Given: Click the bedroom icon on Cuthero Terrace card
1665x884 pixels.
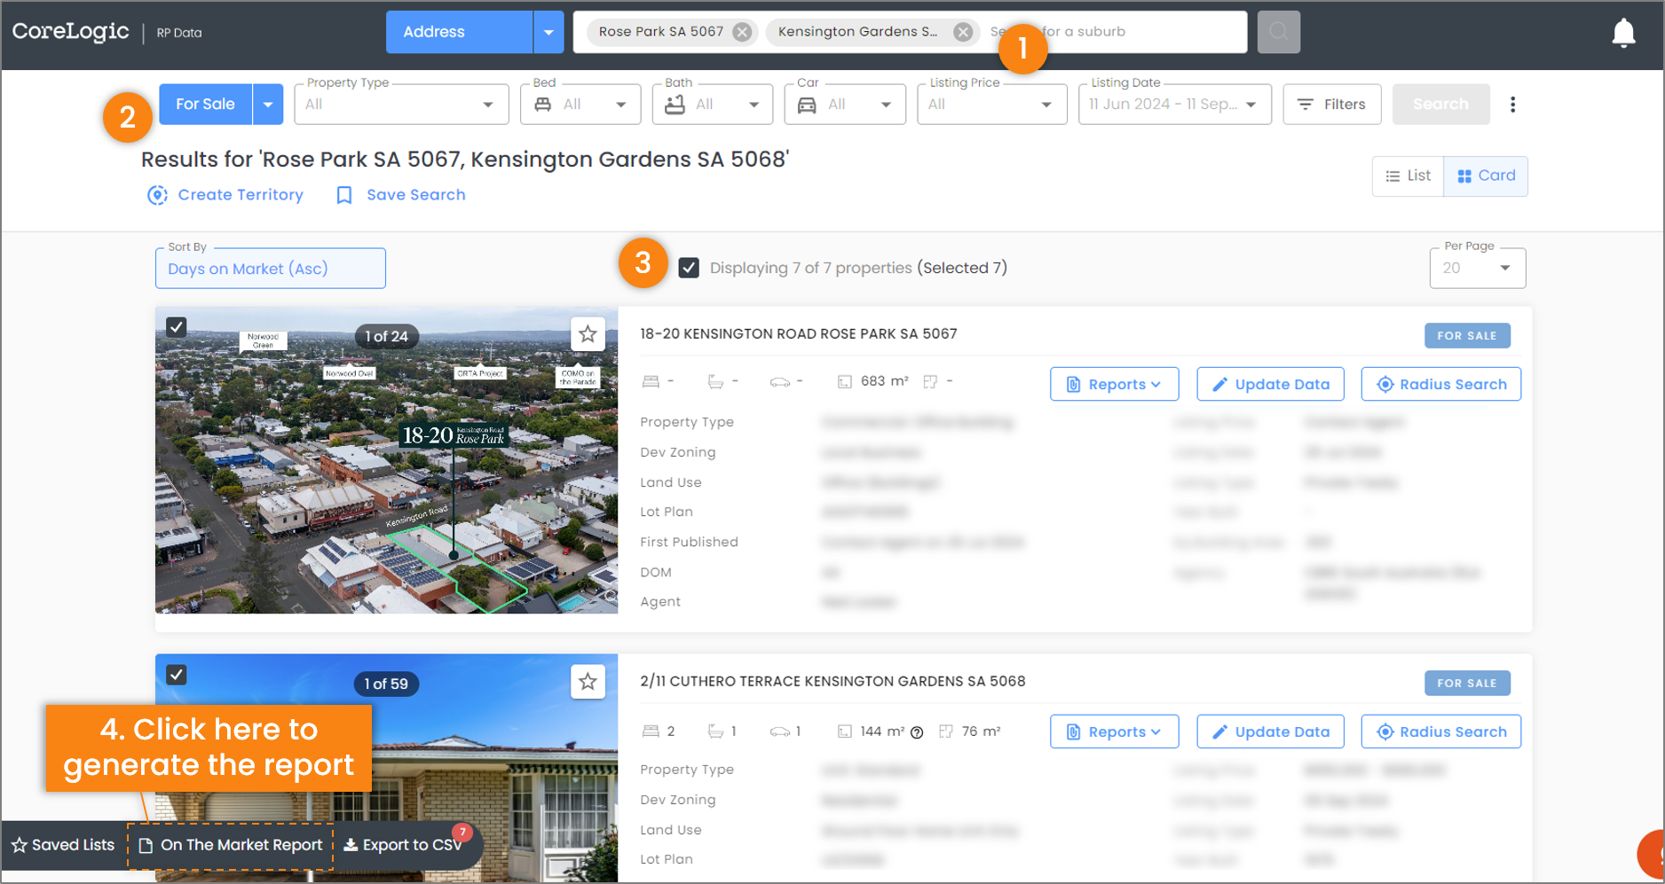Looking at the screenshot, I should click(651, 731).
